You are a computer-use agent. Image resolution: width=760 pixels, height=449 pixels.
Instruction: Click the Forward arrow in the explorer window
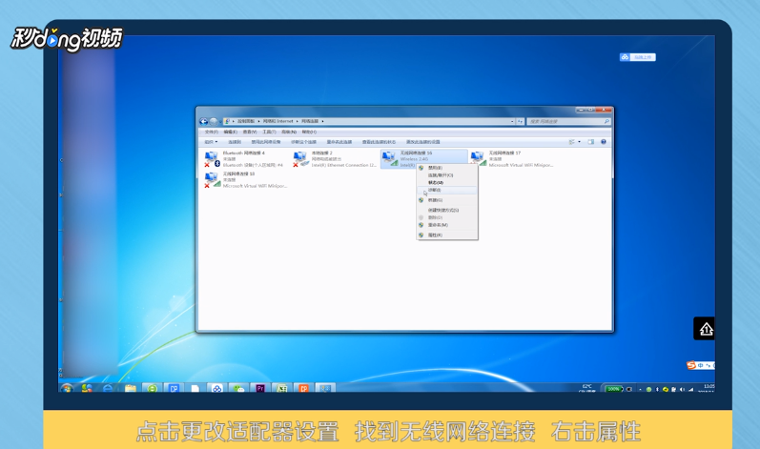tap(213, 121)
